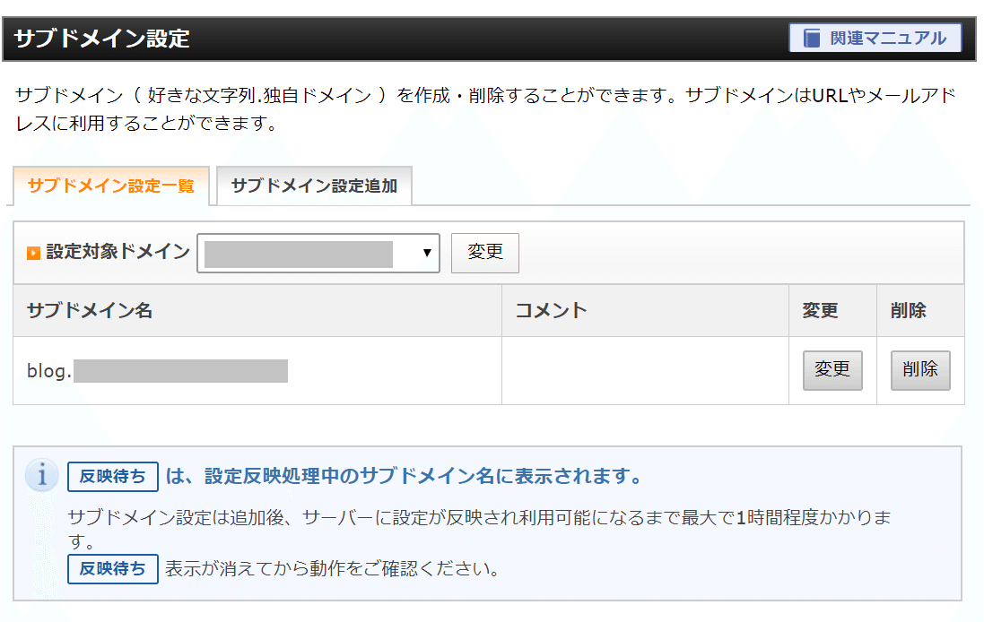
Task: Click the orange arrow icon before 設定対象ドメイン
Action: click(x=33, y=253)
